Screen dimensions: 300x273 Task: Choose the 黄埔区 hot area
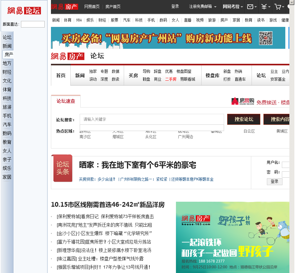[282, 131]
